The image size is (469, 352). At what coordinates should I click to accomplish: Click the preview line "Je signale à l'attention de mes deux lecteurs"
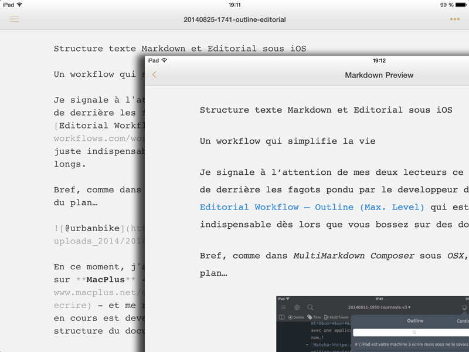tap(331, 172)
